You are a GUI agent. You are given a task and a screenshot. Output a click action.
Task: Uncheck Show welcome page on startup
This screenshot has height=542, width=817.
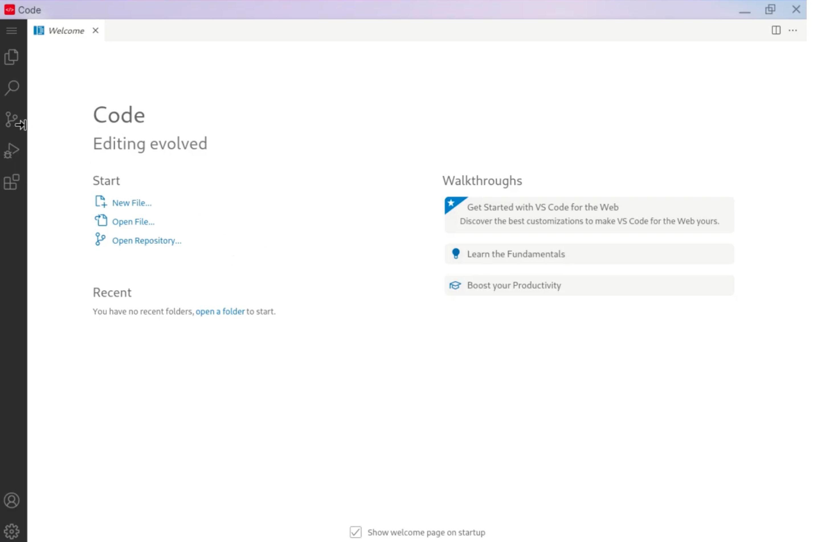coord(355,532)
